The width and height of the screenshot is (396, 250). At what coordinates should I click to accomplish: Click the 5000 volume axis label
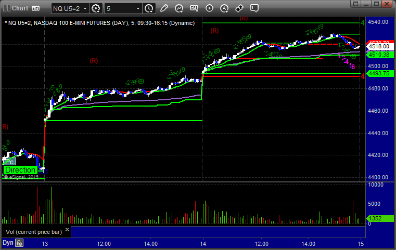pos(374,204)
